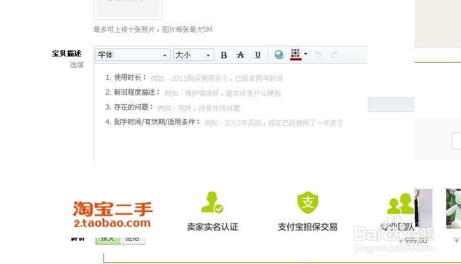Screen dimensions: 461x264
Task: Redo the last edit
Action: (334, 55)
